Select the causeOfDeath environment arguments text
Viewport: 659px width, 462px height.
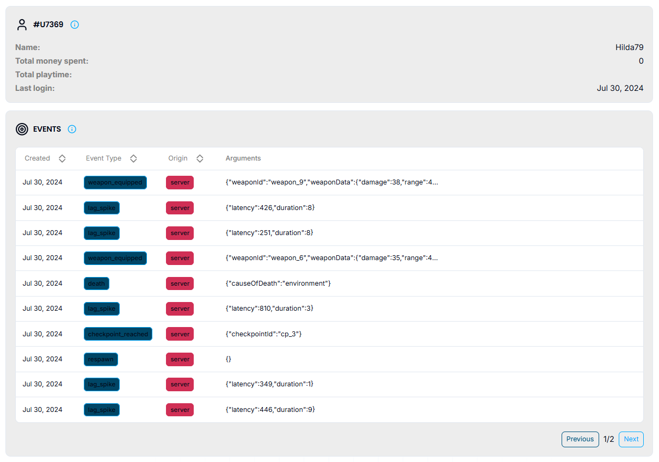278,284
